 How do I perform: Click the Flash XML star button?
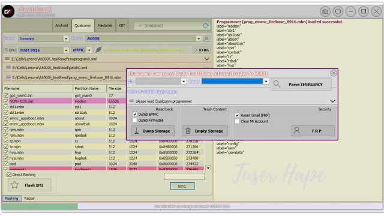[29, 185]
